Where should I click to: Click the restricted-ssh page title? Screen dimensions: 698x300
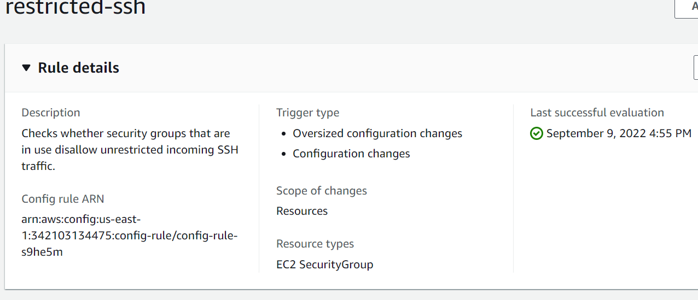click(x=75, y=8)
